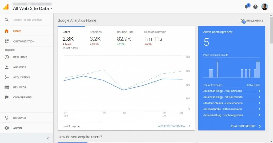This screenshot has width=273, height=143.
Task: Click the Acquisition branching arrows icon
Action: (7, 77)
